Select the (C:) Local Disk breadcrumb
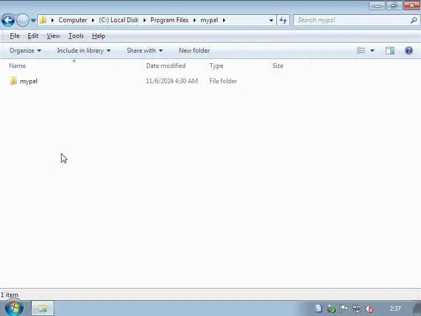Viewport: 421px width, 316px height. tap(118, 20)
